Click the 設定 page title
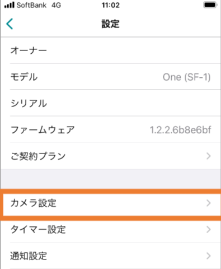 [x=110, y=24]
